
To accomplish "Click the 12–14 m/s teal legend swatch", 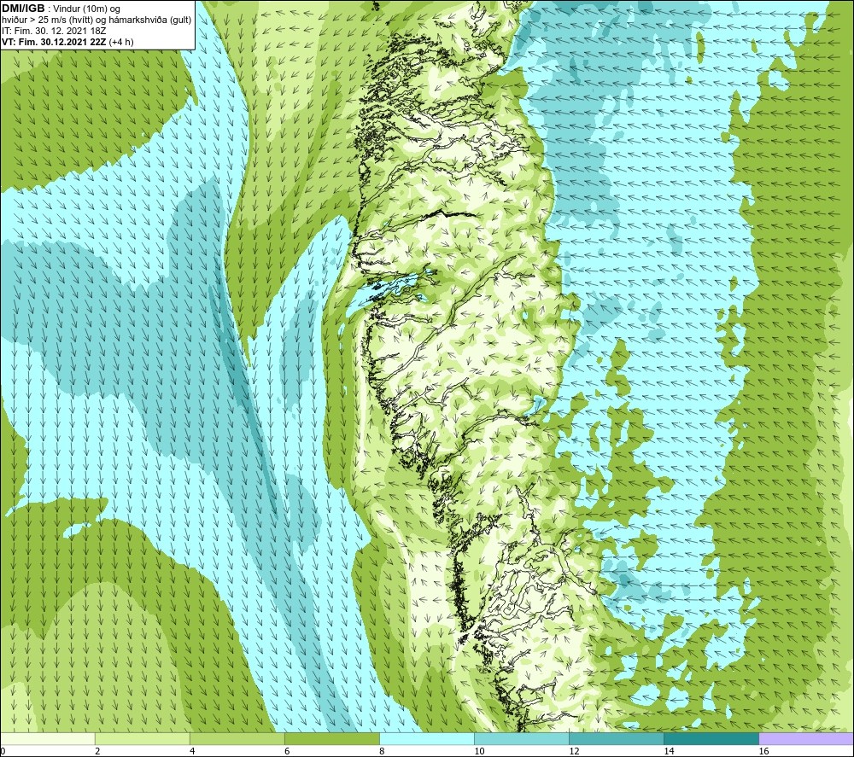I will [617, 738].
